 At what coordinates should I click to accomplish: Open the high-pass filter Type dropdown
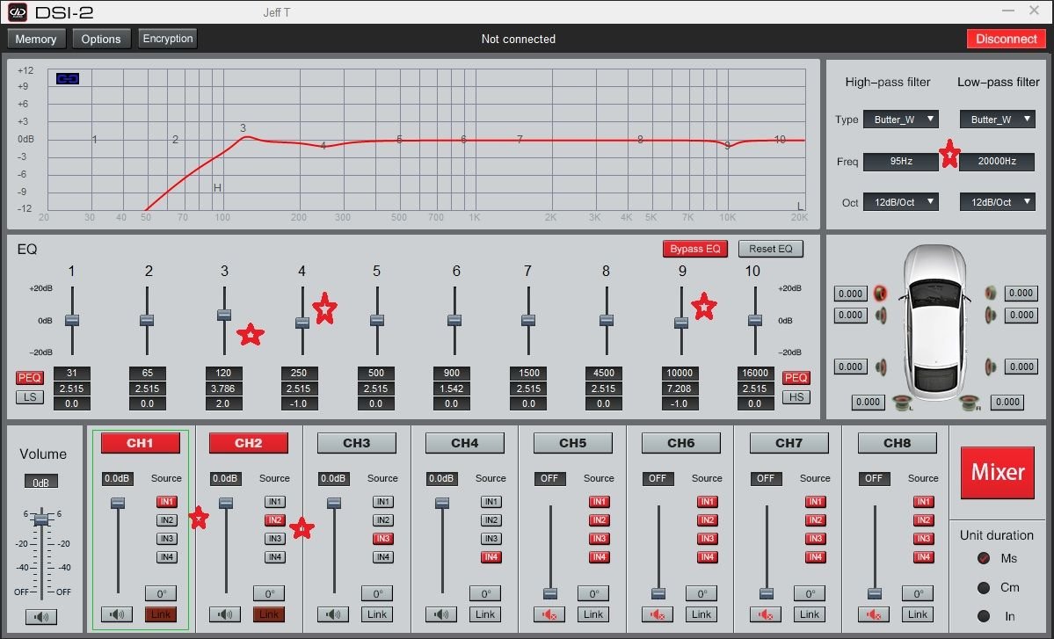pyautogui.click(x=900, y=120)
